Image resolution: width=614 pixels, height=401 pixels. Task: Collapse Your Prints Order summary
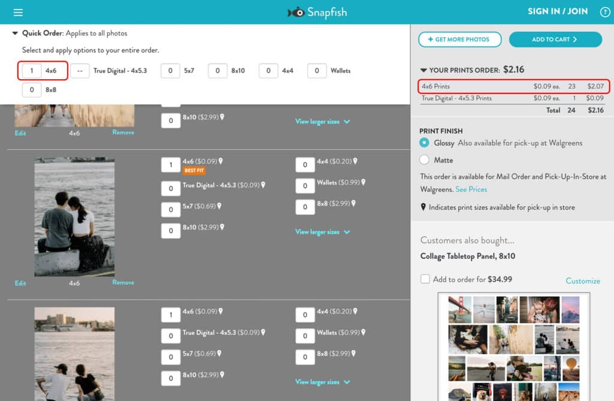coord(424,70)
